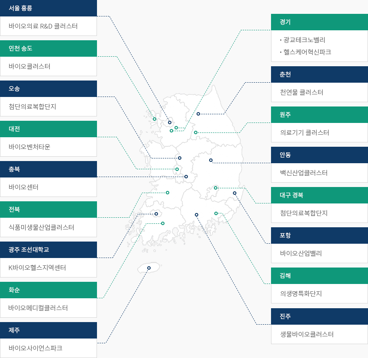Click 생물바이오클러스터 under 진주
Image resolution: width=368 pixels, height=358 pixels.
coord(307,334)
